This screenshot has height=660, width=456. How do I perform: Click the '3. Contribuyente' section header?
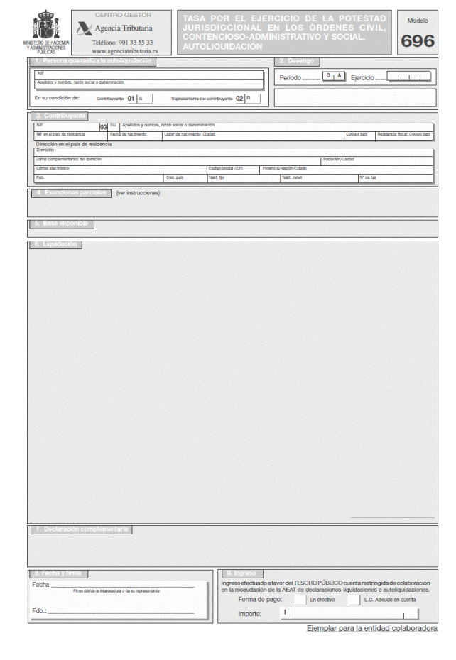point(59,116)
